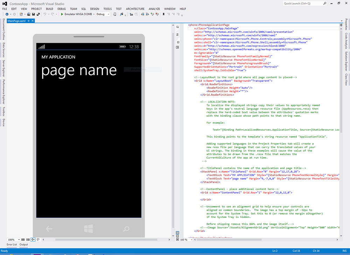Click the Find in Files toolbar icon
The width and height of the screenshot is (350, 255).
pyautogui.click(x=121, y=14)
